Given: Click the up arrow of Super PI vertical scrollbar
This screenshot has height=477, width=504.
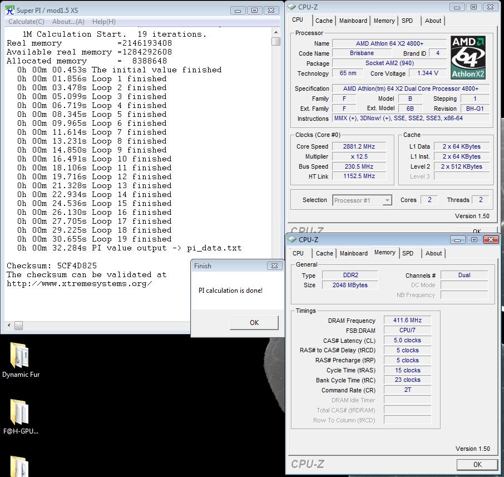Looking at the screenshot, I should coord(276,32).
